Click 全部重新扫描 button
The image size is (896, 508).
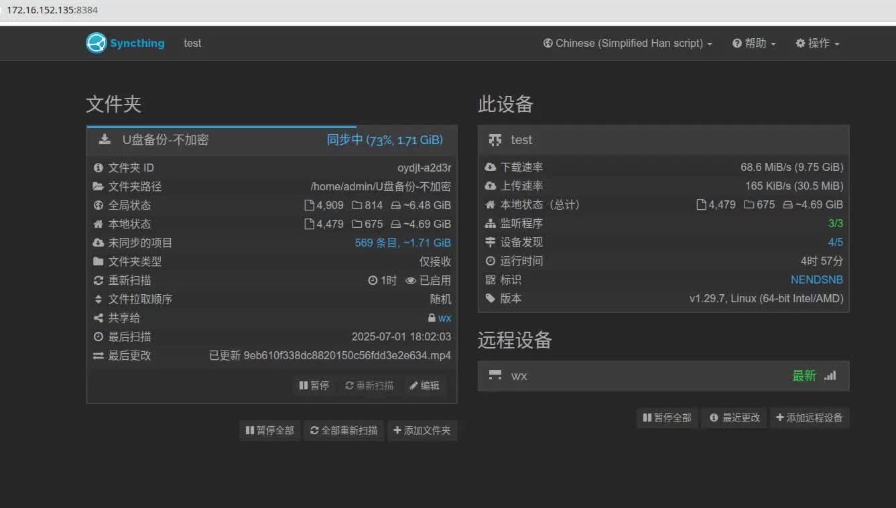coord(344,430)
